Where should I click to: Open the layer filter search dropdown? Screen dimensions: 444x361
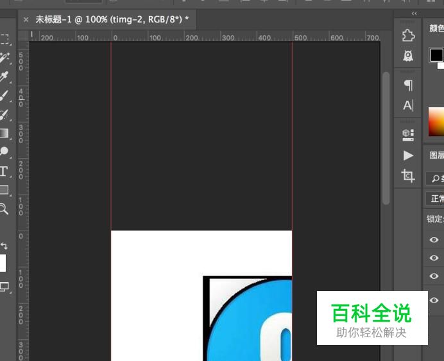pos(435,179)
